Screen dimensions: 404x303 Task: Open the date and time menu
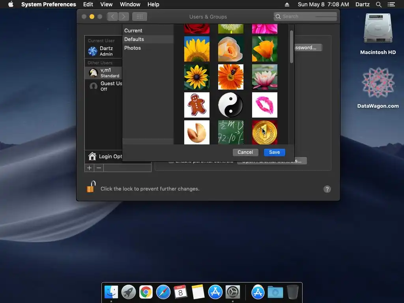tap(324, 4)
